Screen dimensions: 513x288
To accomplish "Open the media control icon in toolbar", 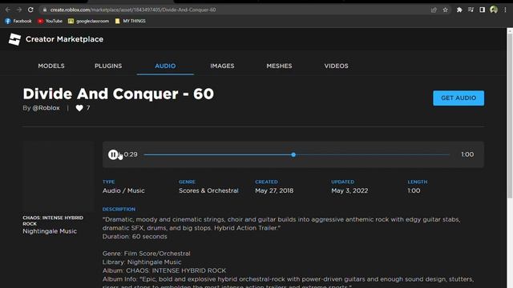I will [x=471, y=10].
